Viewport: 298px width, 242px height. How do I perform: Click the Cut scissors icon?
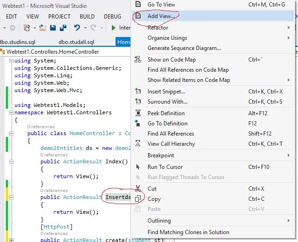pyautogui.click(x=138, y=188)
